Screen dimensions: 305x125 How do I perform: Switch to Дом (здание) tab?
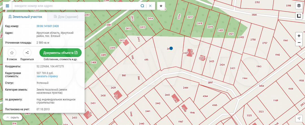[x=66, y=17]
